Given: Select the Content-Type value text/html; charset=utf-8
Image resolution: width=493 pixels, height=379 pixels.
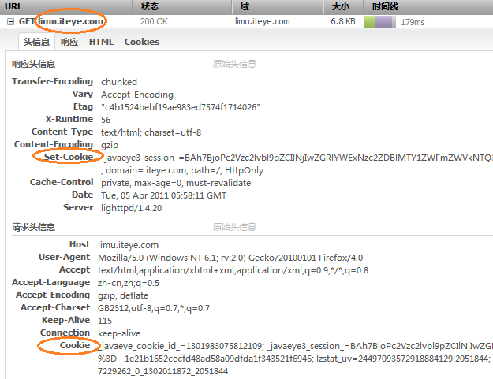Looking at the screenshot, I should point(151,132).
